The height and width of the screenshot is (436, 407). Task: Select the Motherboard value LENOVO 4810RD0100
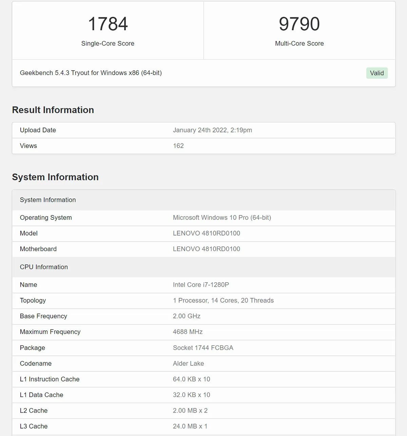point(206,249)
